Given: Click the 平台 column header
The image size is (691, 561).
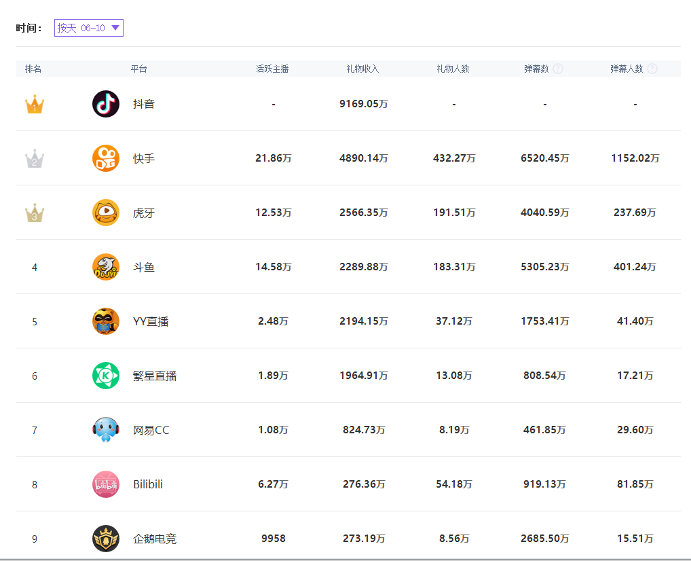Looking at the screenshot, I should [139, 69].
